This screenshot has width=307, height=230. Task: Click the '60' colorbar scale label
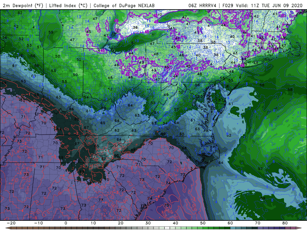pos(230,223)
